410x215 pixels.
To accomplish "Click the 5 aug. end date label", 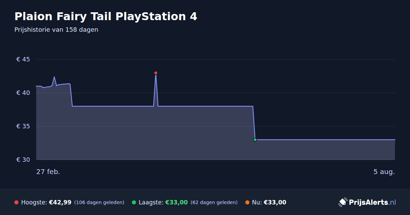I will (x=384, y=172).
